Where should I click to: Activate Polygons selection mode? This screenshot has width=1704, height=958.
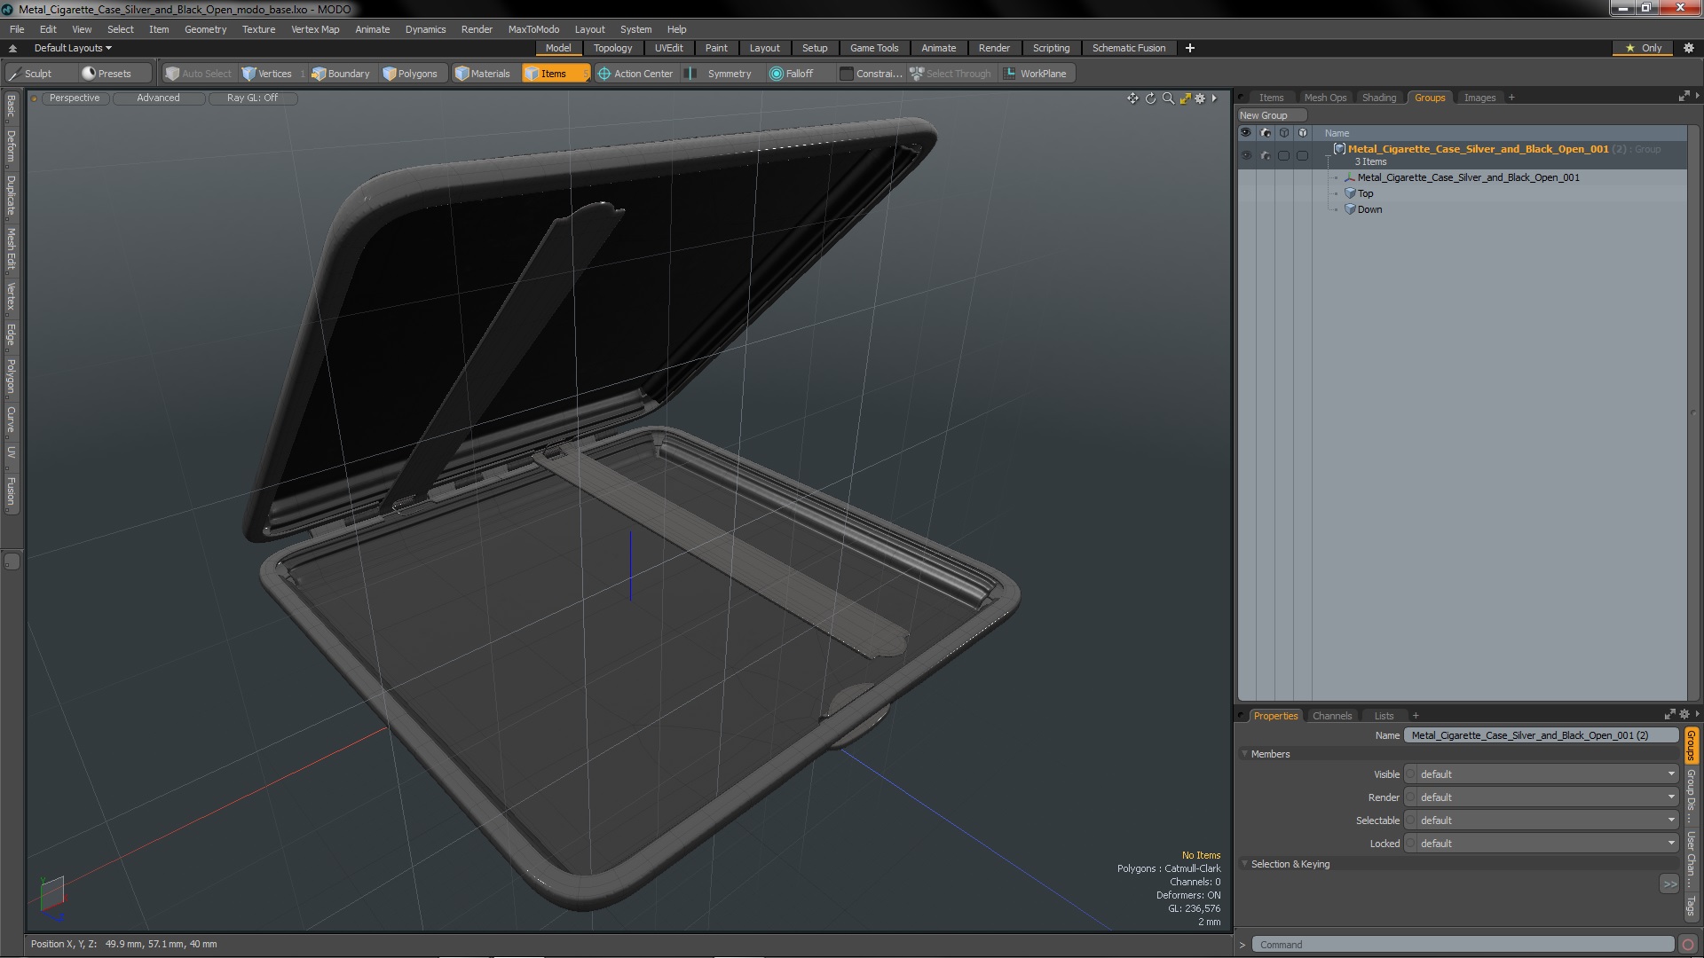click(409, 74)
